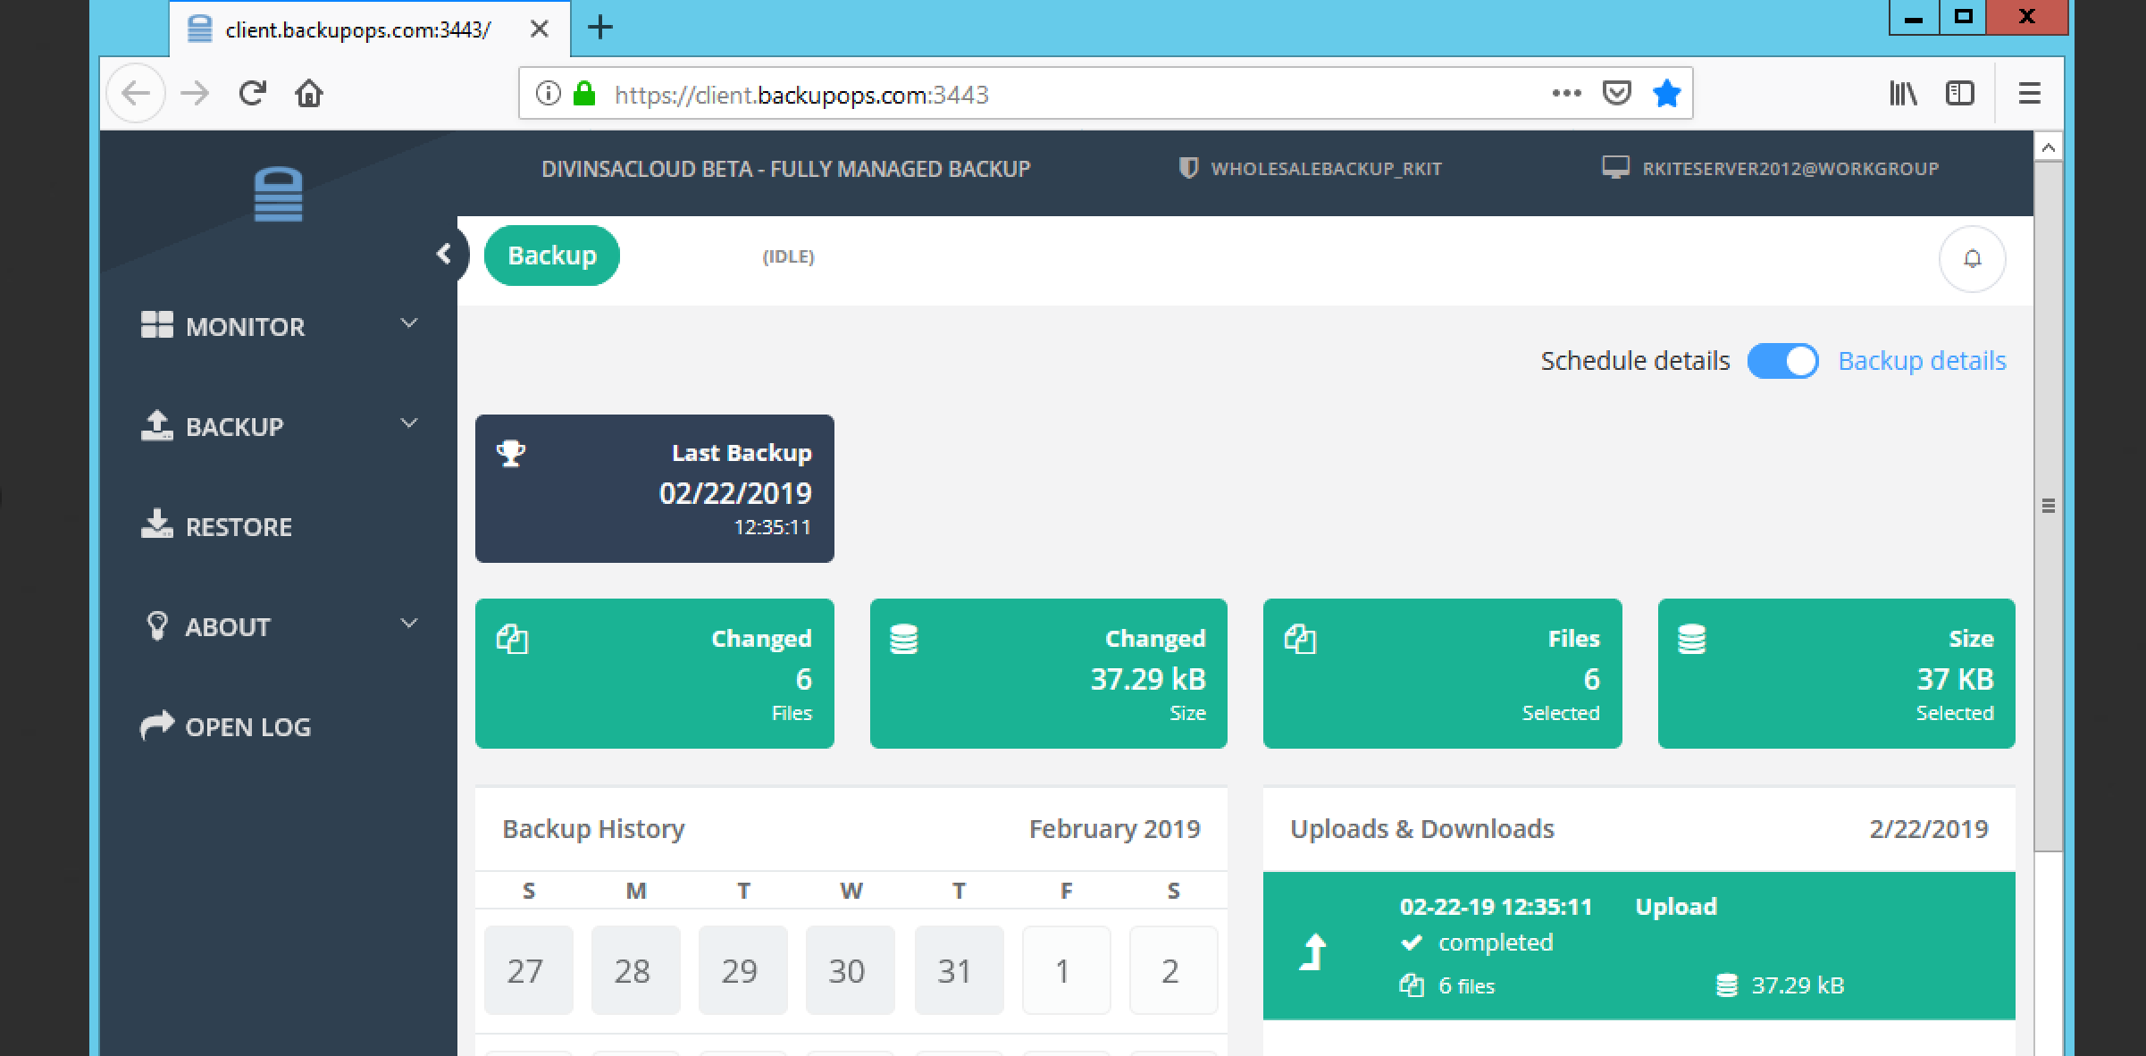This screenshot has width=2146, height=1056.
Task: Click scrollbar up arrow
Action: point(2049,147)
